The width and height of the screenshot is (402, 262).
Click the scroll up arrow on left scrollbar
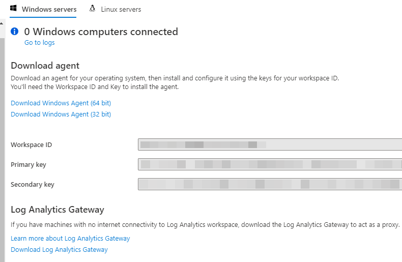2,23
